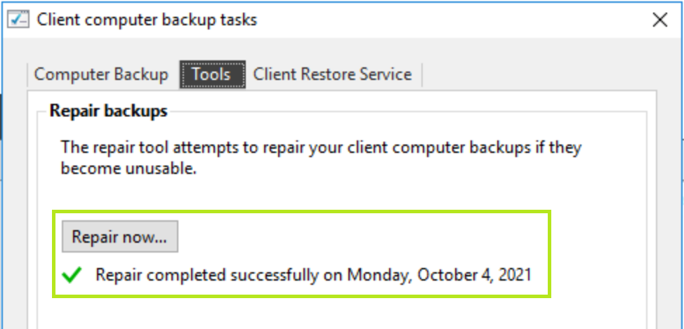The image size is (684, 329).
Task: Click the checklist window icon in title bar
Action: coord(18,20)
